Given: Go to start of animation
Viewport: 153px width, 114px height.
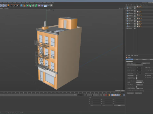Looking at the screenshot, I should tap(85, 95).
